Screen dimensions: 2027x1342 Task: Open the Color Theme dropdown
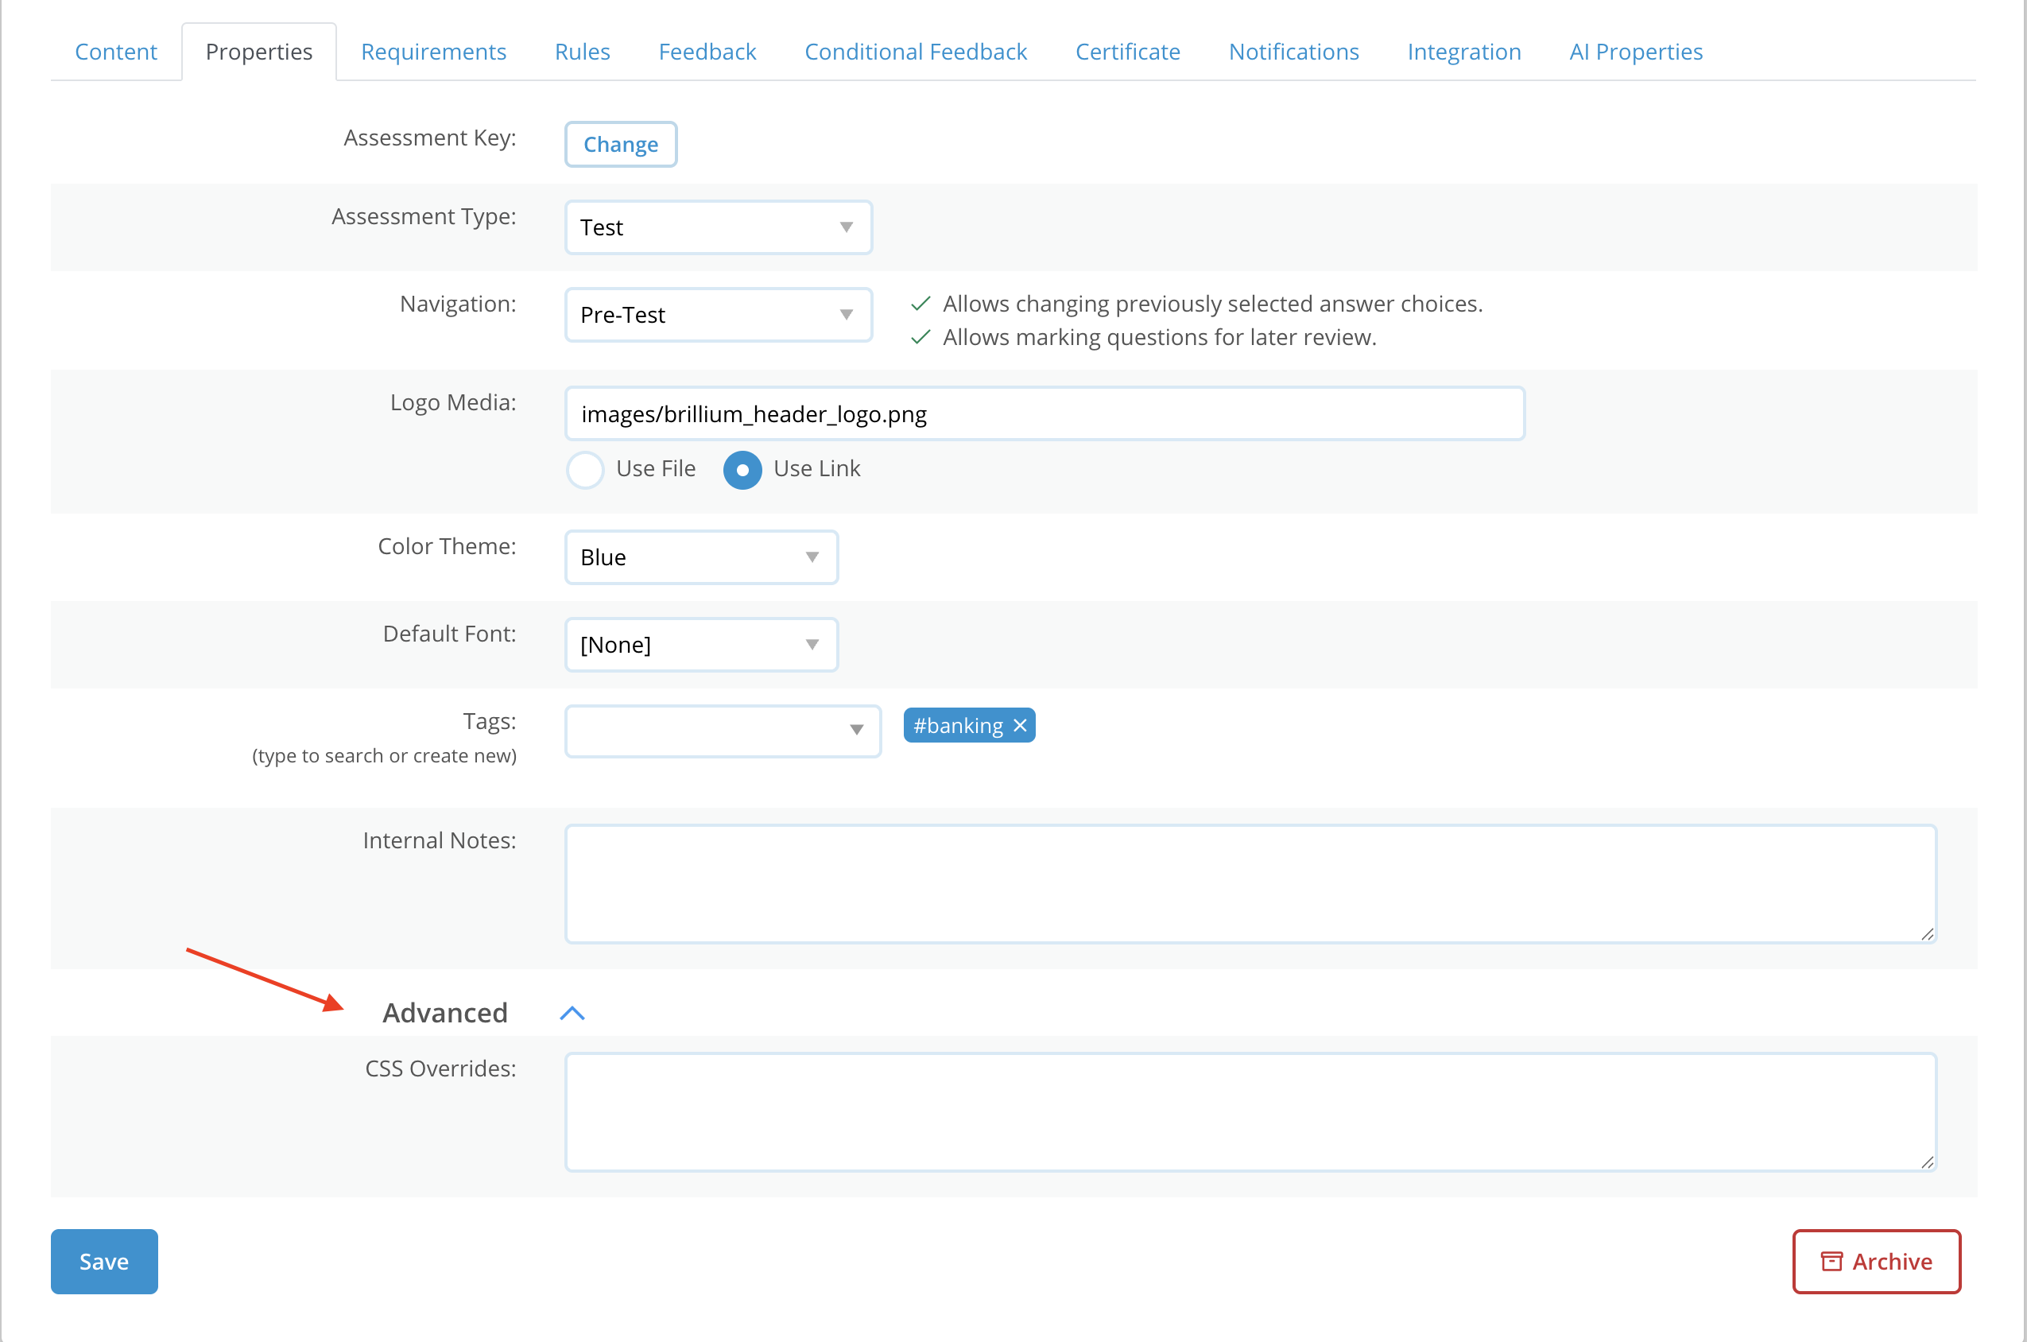(x=702, y=557)
